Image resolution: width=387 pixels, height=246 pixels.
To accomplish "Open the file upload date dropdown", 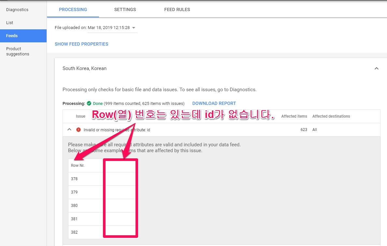I will pyautogui.click(x=134, y=28).
